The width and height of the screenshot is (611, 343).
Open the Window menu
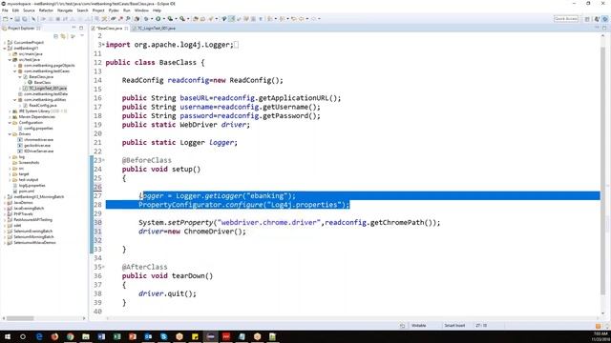[x=141, y=10]
